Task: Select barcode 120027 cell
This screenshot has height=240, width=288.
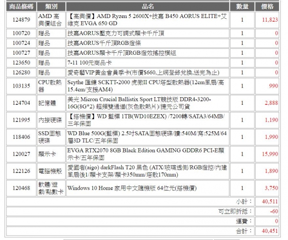Action: pyautogui.click(x=21, y=154)
